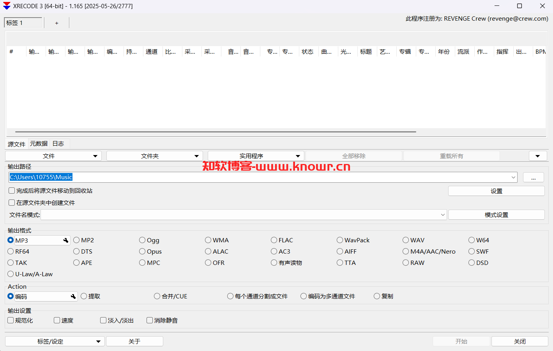The width and height of the screenshot is (553, 351).
Task: Select the WavPack format option
Action: point(353,240)
